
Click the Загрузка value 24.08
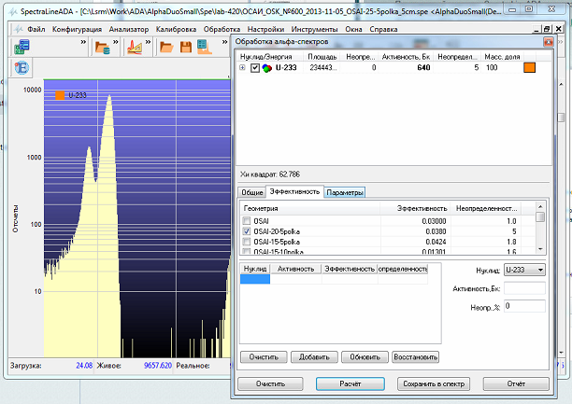click(84, 366)
